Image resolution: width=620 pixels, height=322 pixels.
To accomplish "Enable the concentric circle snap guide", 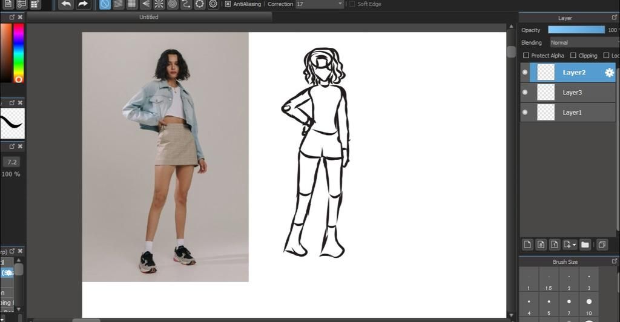I will 173,4.
